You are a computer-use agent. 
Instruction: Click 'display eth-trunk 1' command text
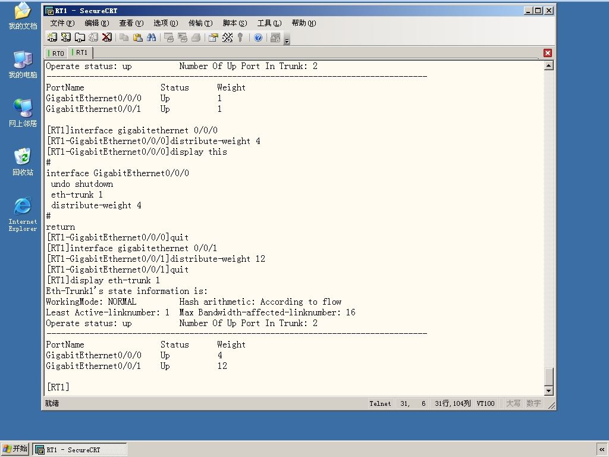coord(115,280)
